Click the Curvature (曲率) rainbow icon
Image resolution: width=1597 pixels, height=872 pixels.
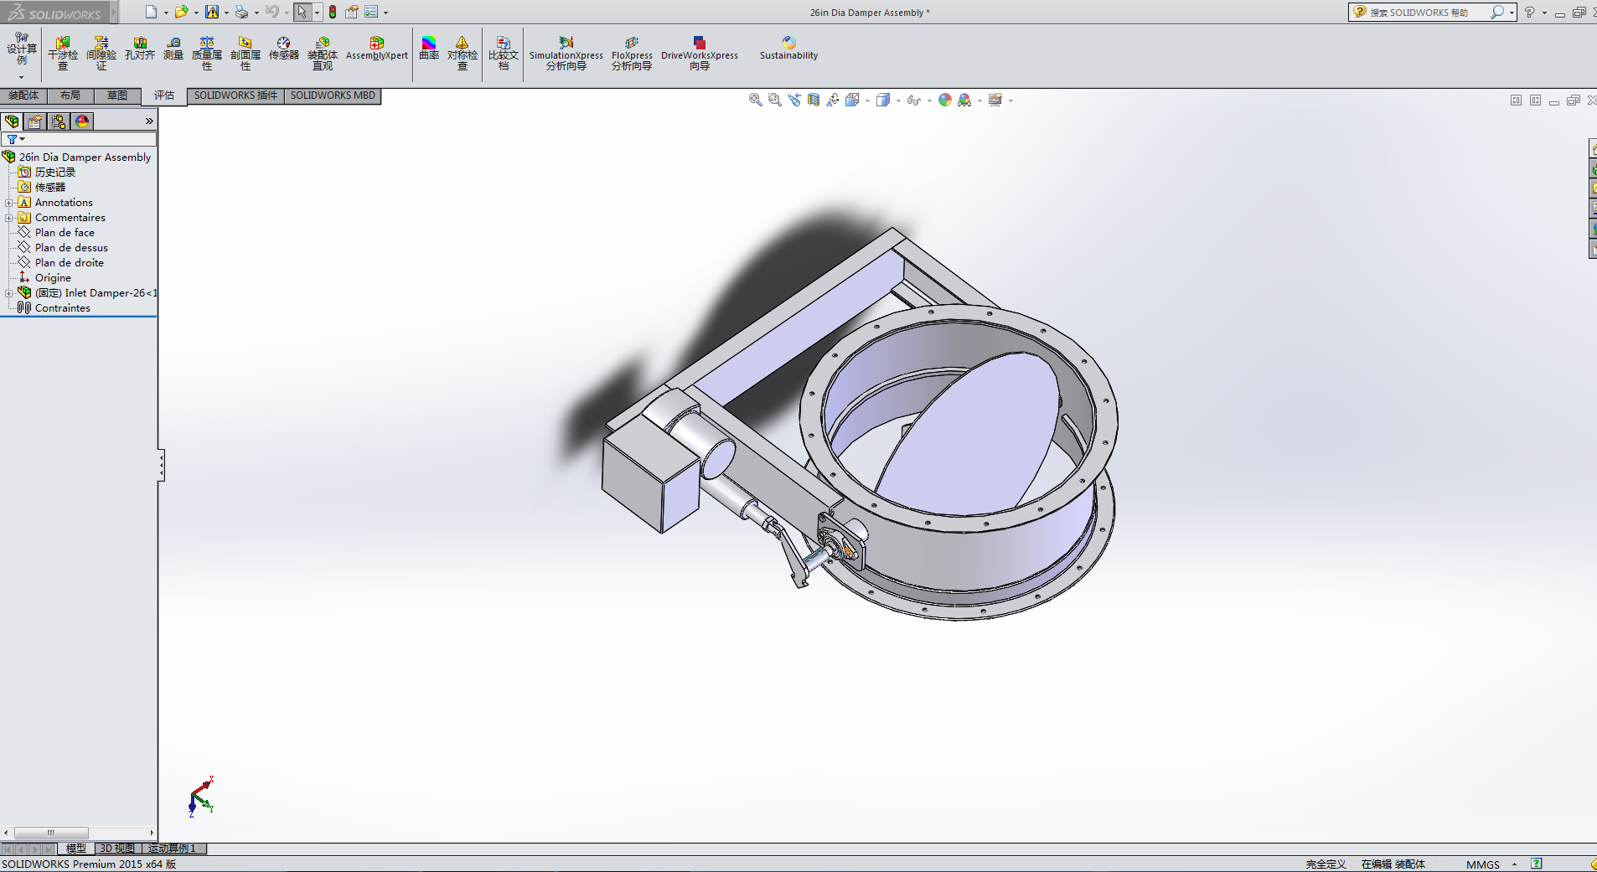pyautogui.click(x=429, y=49)
